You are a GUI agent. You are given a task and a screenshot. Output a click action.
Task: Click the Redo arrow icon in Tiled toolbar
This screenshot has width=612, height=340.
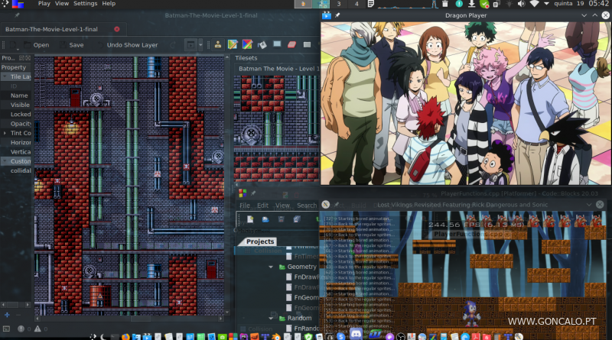[x=173, y=45]
